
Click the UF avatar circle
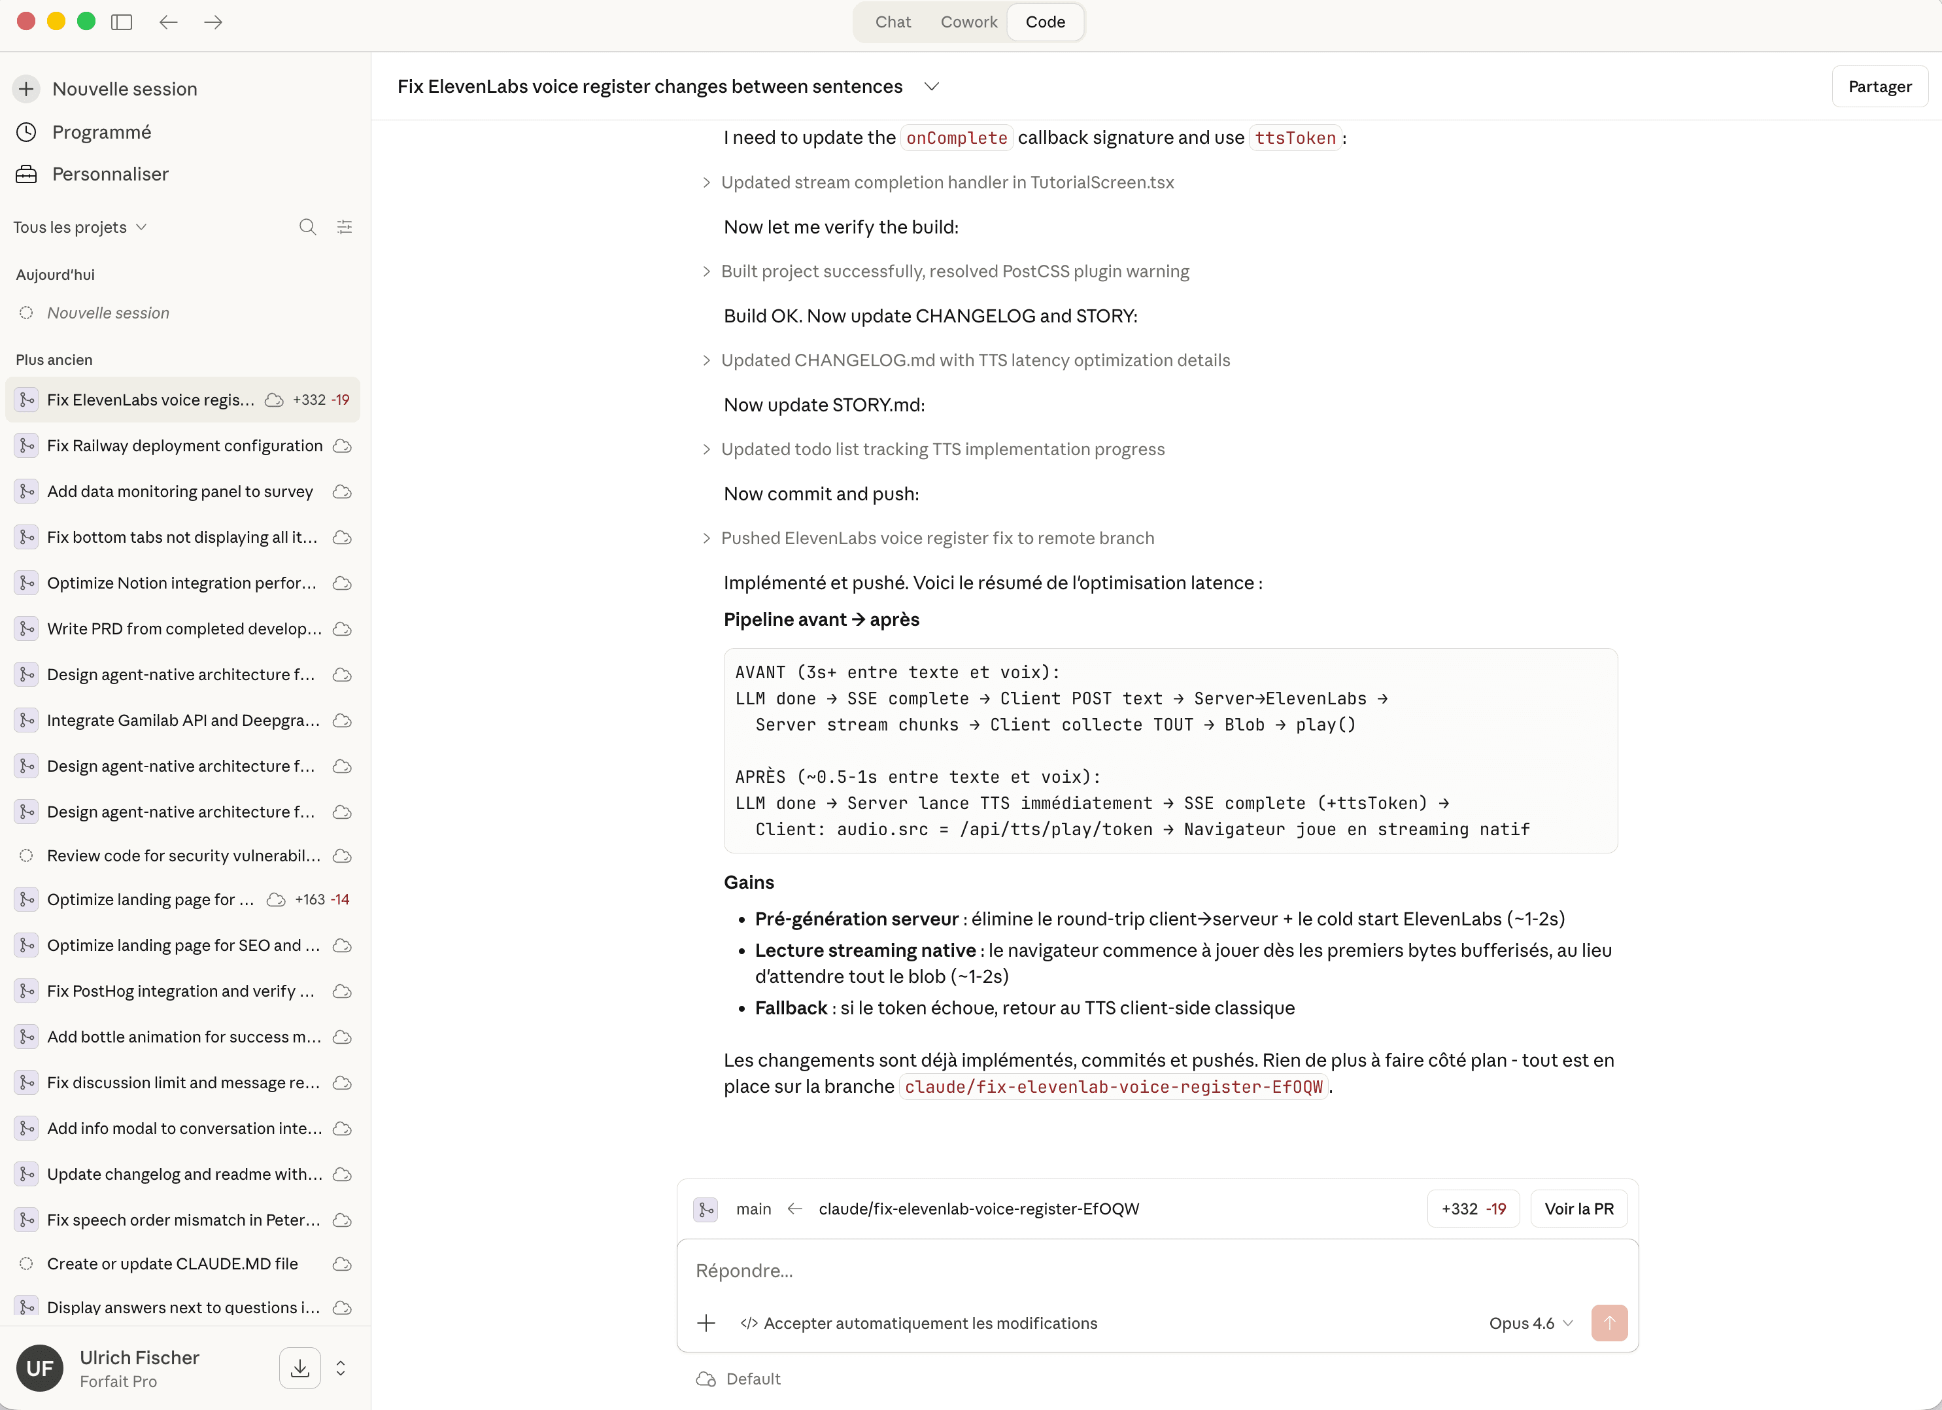pos(41,1368)
